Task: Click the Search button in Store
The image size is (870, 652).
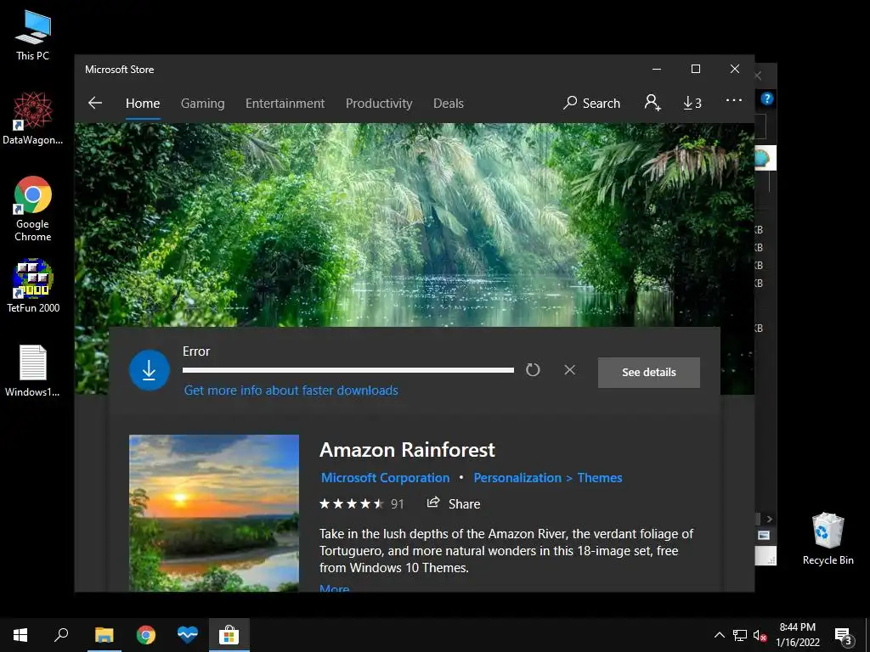Action: (x=591, y=103)
